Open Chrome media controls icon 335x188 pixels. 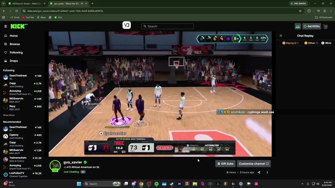point(318,11)
